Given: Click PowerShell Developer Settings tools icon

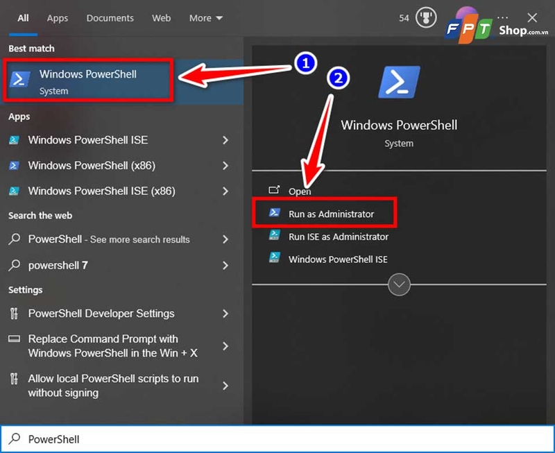Looking at the screenshot, I should tap(14, 314).
